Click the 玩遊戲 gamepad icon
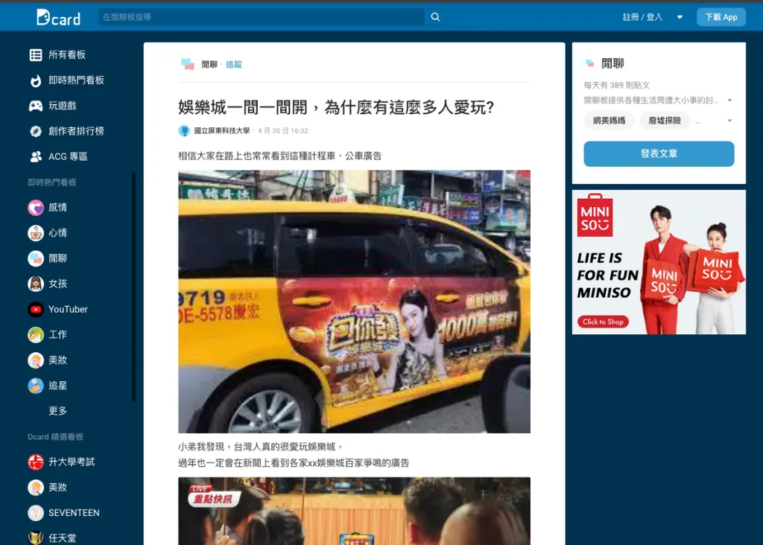Viewport: 763px width, 545px height. [x=36, y=106]
